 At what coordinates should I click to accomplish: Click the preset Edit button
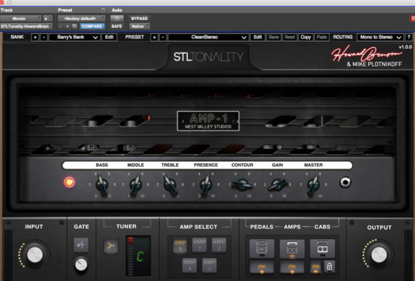click(x=258, y=37)
